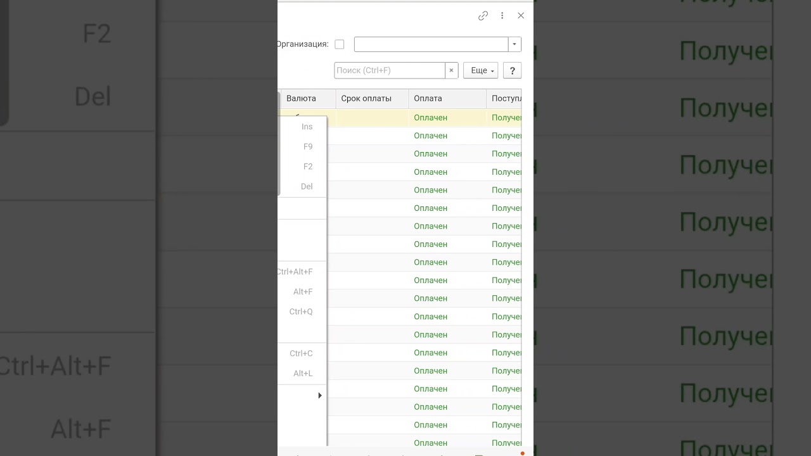811x456 pixels.
Task: Choose the Ctrl+C copy menu entry
Action: click(x=302, y=353)
